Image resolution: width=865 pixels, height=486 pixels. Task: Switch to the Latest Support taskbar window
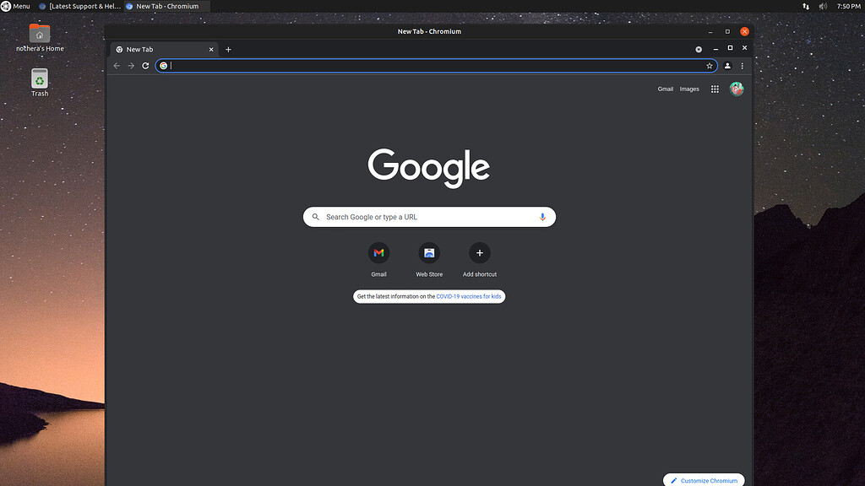coord(82,6)
